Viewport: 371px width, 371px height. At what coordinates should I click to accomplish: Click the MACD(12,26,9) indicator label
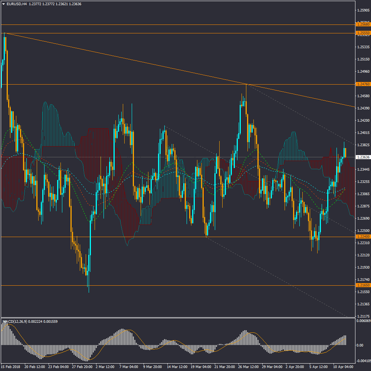[x=14, y=321]
